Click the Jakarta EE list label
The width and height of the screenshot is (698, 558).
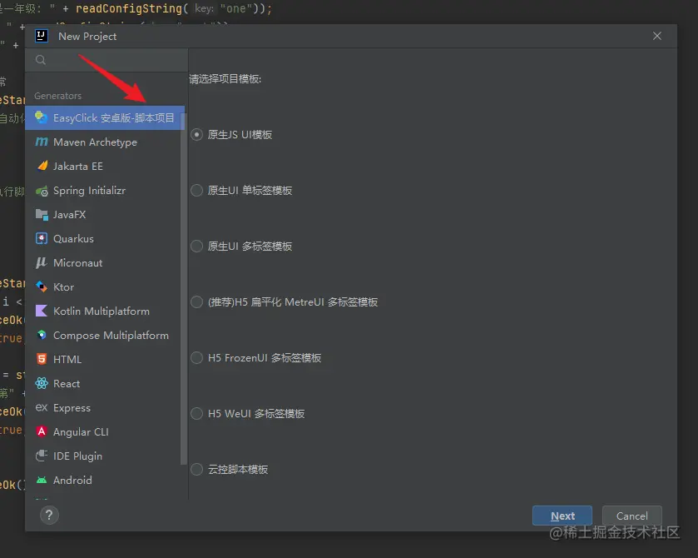tap(78, 167)
